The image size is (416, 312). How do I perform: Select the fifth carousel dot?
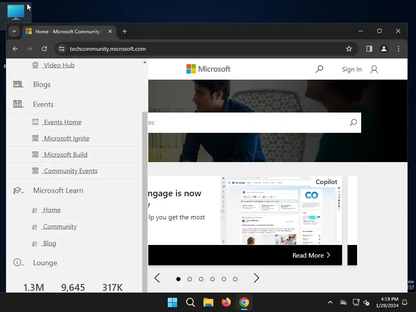pyautogui.click(x=224, y=279)
